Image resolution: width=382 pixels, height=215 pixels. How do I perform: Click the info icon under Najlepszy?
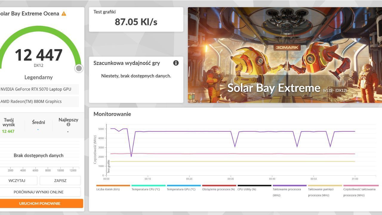[68, 125]
